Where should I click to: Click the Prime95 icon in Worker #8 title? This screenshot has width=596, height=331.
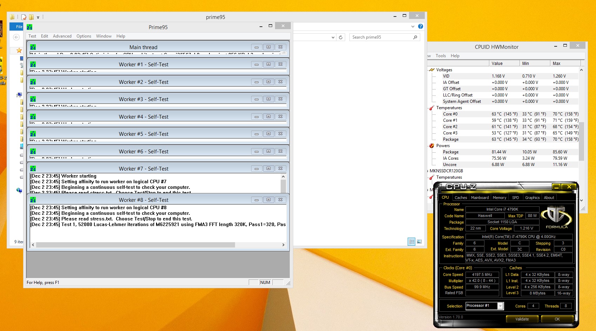point(33,200)
